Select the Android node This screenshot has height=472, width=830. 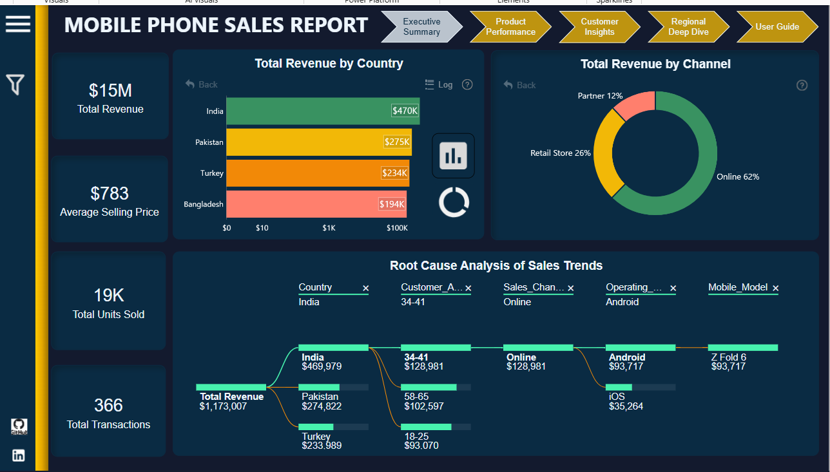[x=641, y=348]
